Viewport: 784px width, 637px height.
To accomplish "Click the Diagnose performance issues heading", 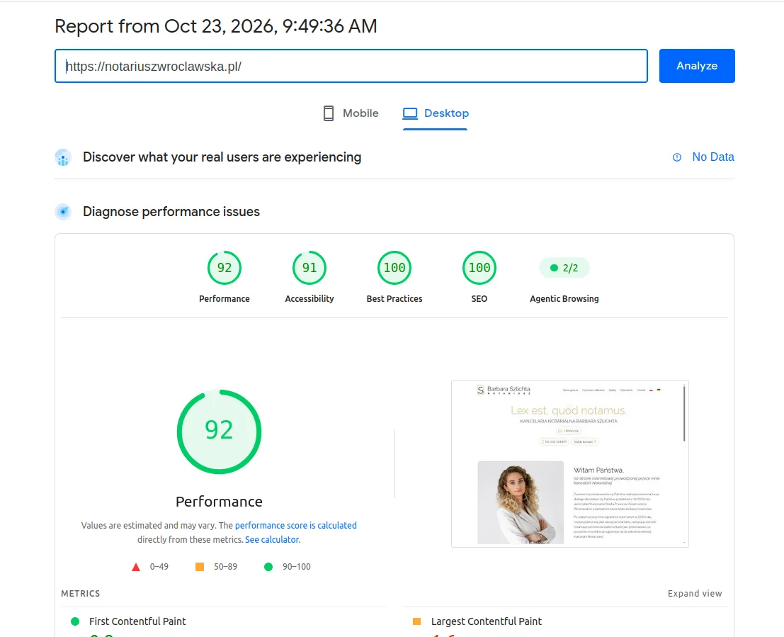I will coord(171,212).
